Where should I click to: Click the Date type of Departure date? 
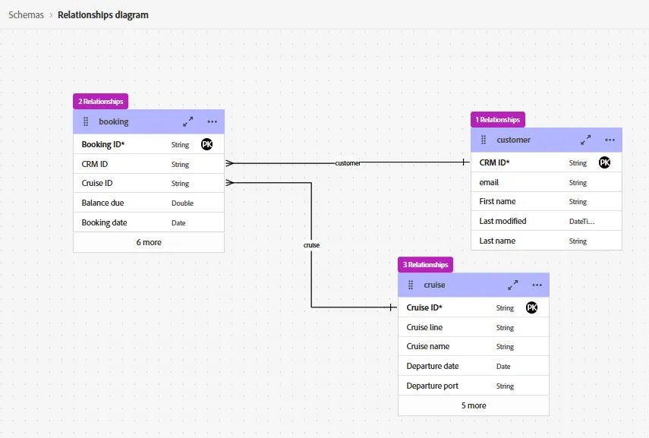click(503, 367)
